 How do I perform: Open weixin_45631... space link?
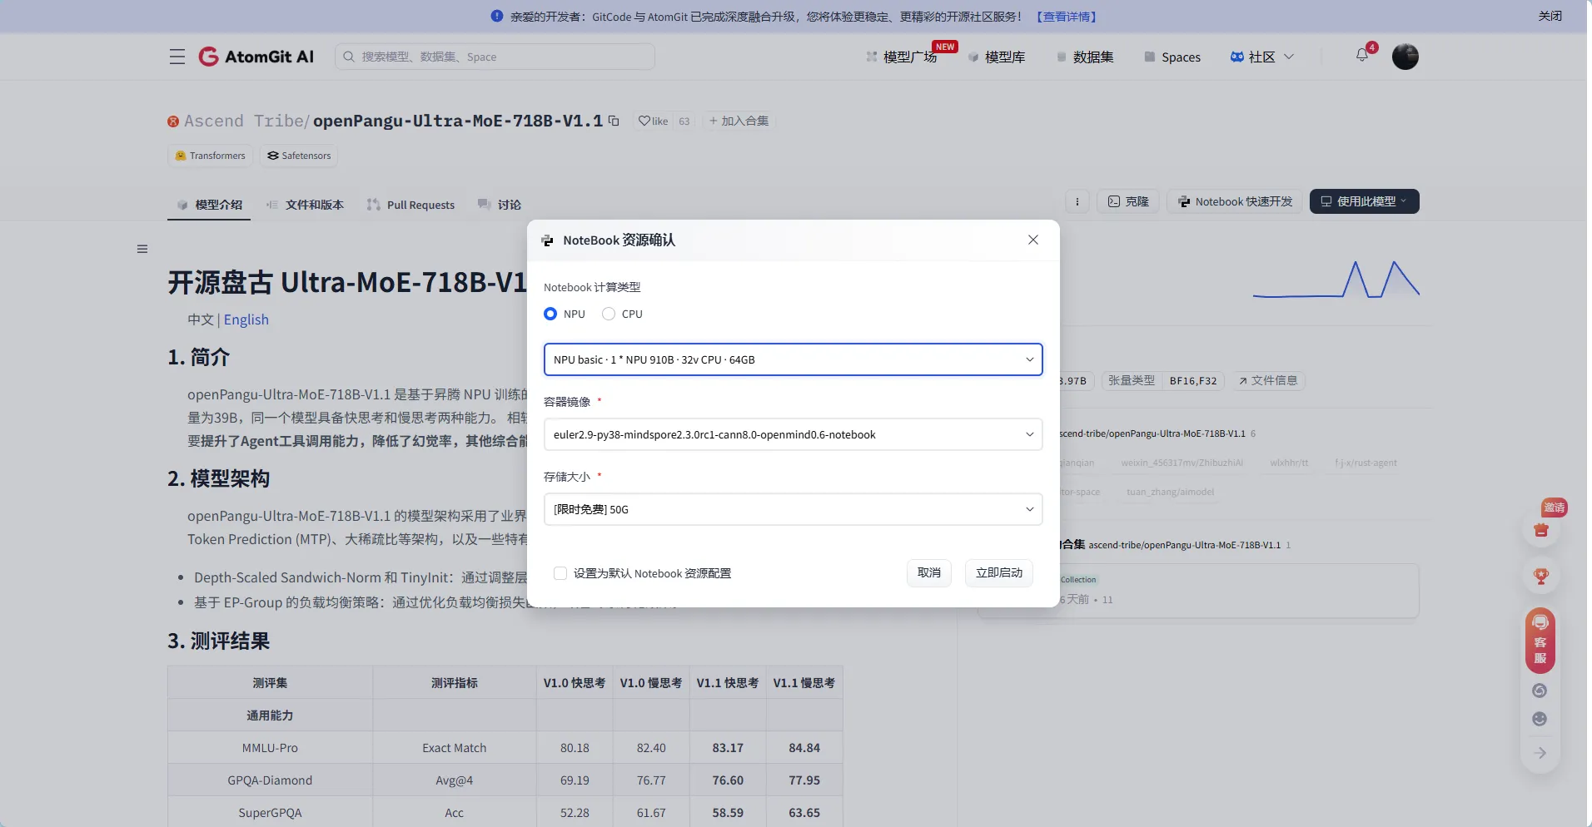[1182, 463]
